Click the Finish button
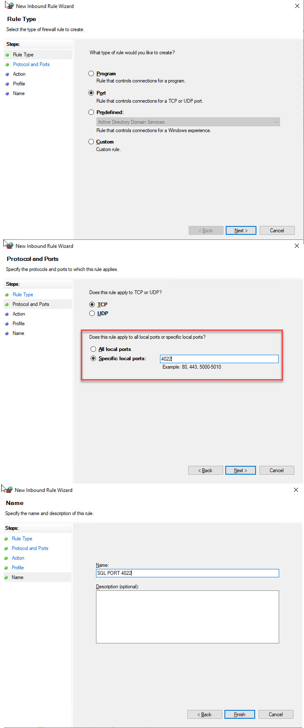This screenshot has height=728, width=304. tap(240, 715)
